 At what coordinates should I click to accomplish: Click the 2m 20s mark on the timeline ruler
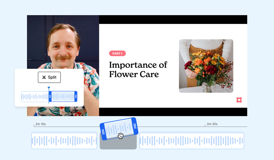point(212,124)
